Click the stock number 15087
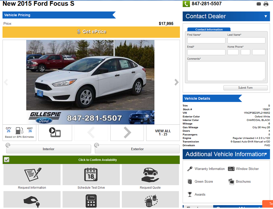 click(266, 109)
